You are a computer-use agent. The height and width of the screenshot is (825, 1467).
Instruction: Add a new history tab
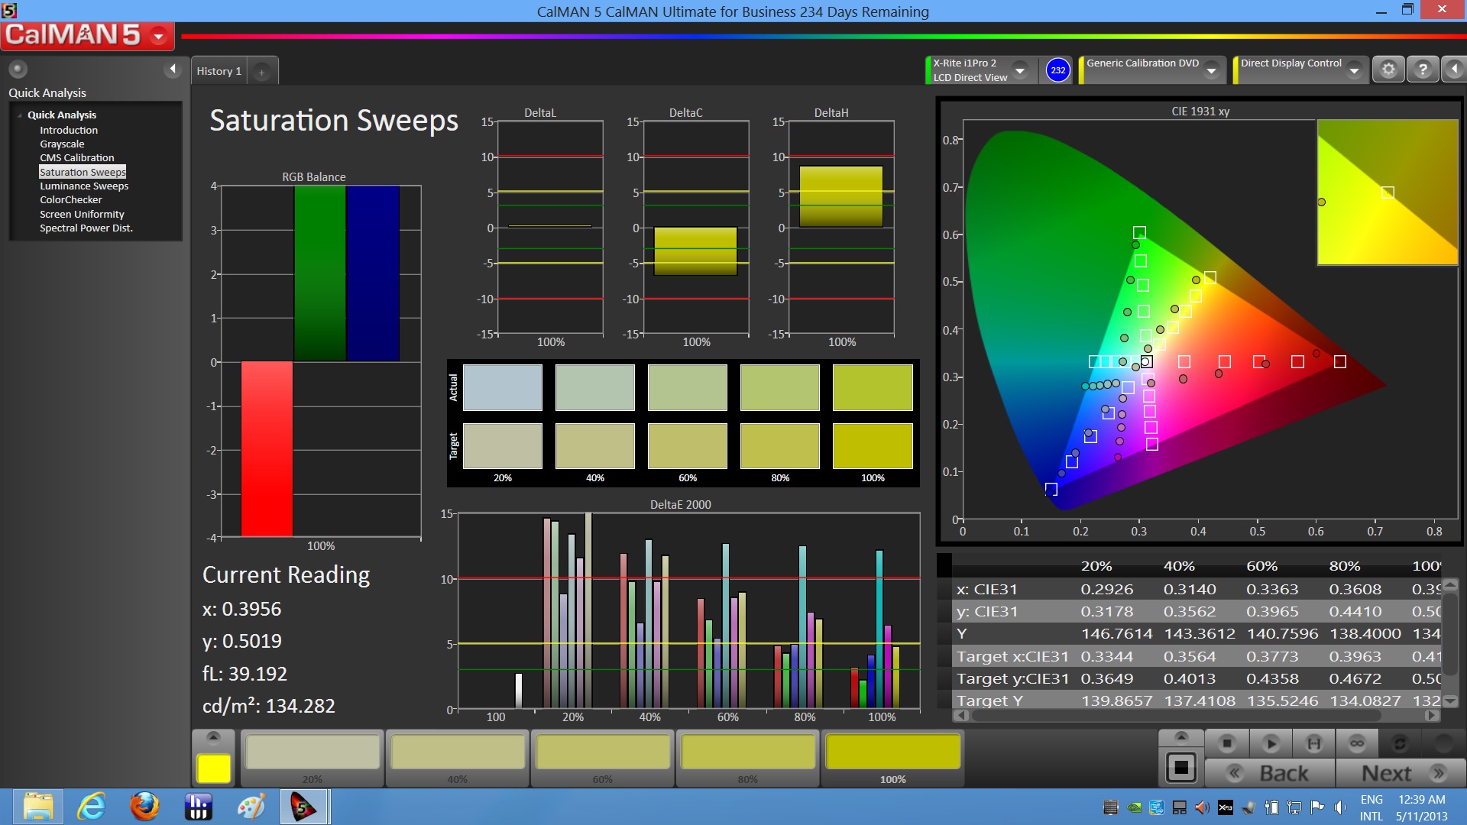coord(261,72)
